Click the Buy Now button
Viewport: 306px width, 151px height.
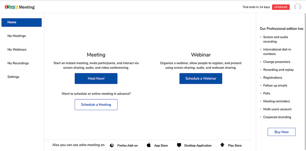282,132
